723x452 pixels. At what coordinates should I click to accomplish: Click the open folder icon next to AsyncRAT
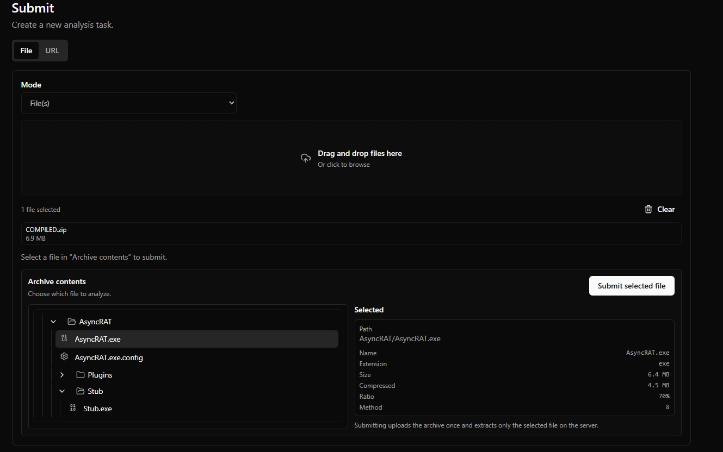point(71,322)
